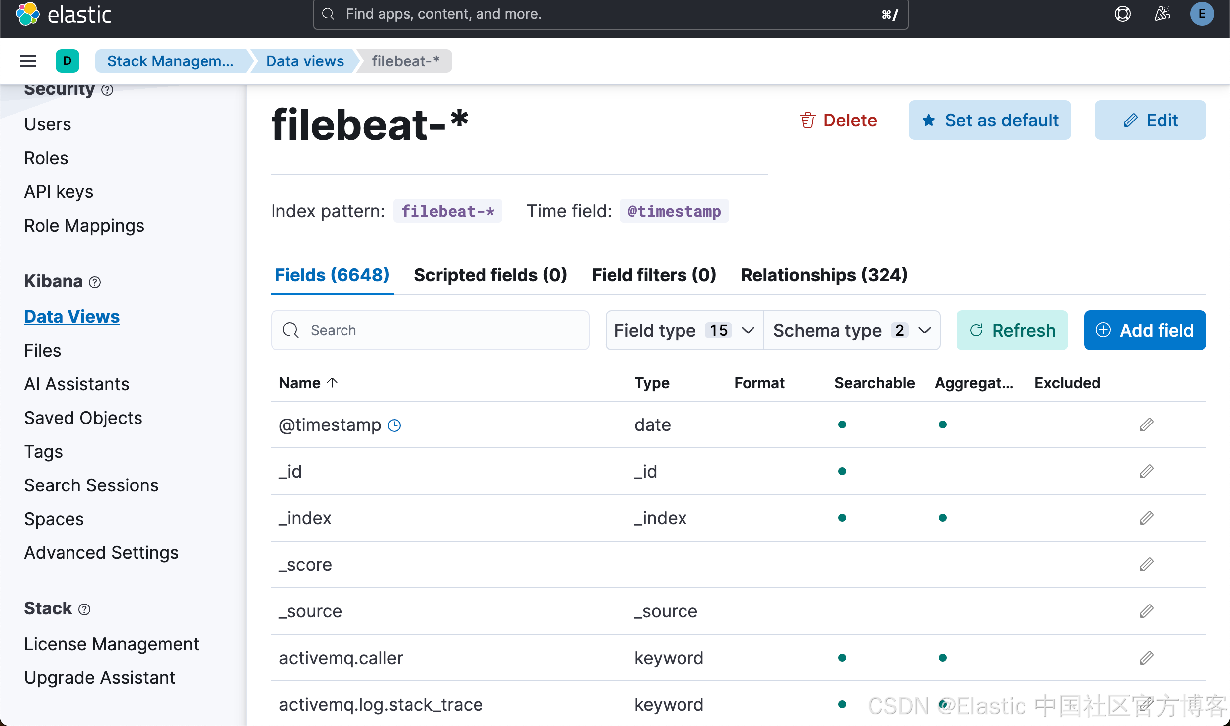Focus the global Find apps search bar

[611, 14]
